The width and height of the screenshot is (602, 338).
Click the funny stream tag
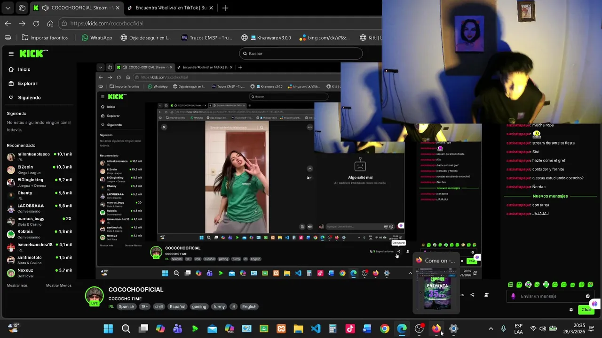click(219, 307)
